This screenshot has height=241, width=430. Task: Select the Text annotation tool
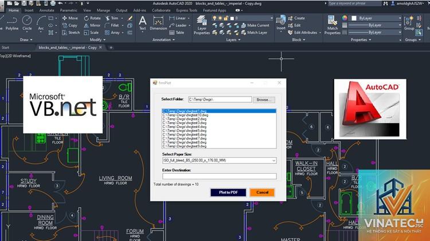[142, 23]
